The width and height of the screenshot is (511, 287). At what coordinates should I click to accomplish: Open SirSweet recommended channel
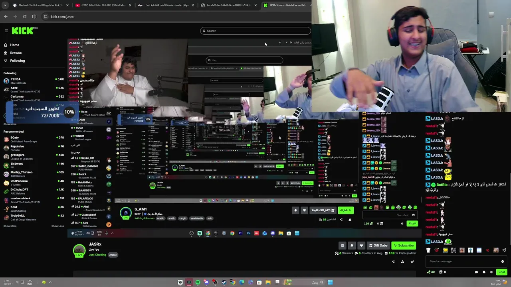coord(34,165)
